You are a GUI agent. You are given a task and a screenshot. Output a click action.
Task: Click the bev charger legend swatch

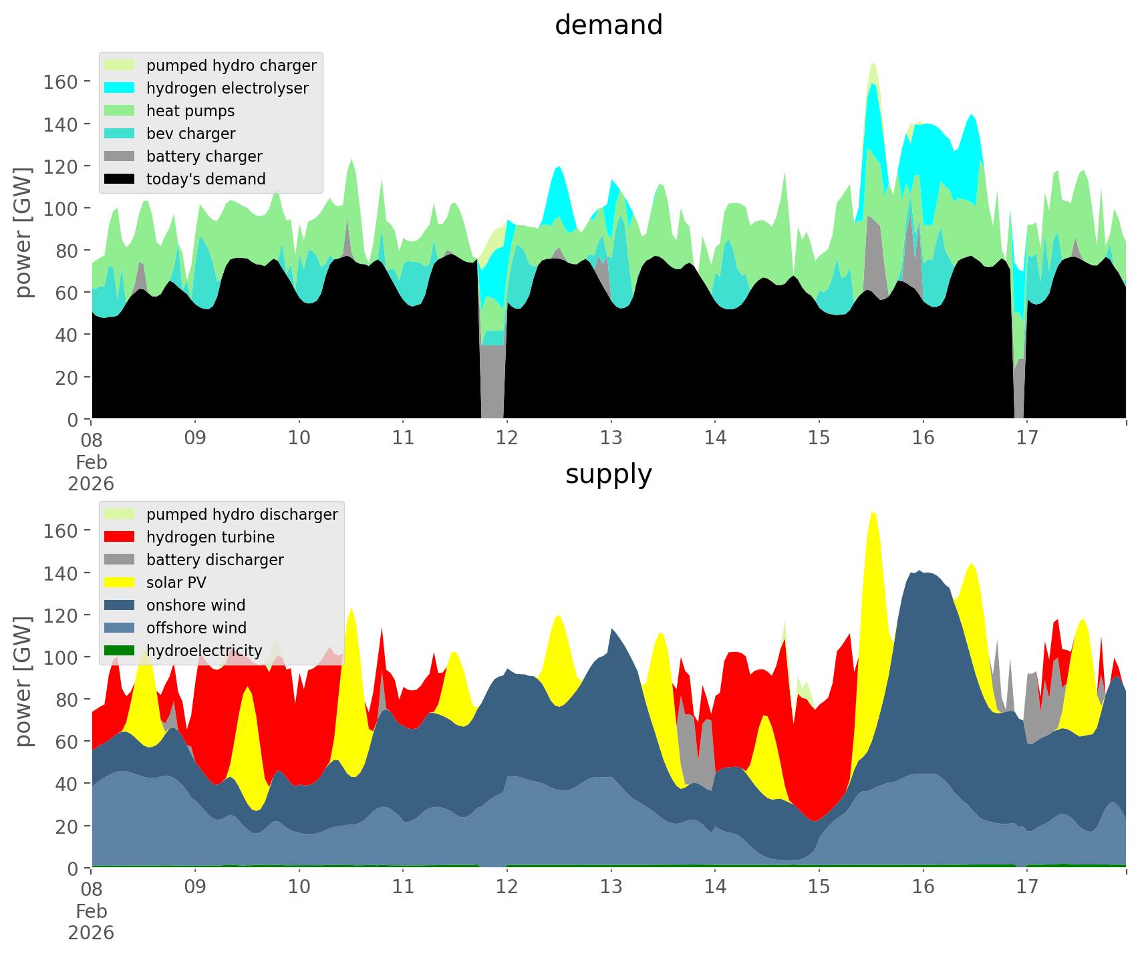tap(120, 134)
